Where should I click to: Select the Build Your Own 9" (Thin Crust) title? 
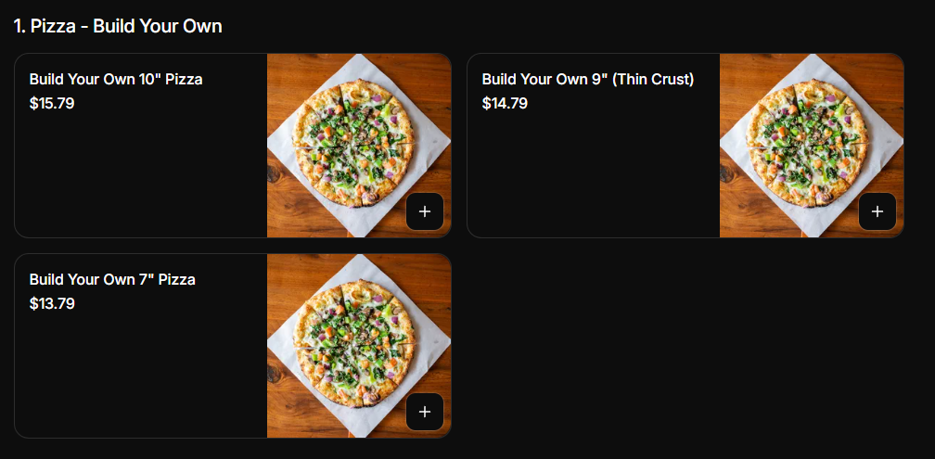point(588,80)
